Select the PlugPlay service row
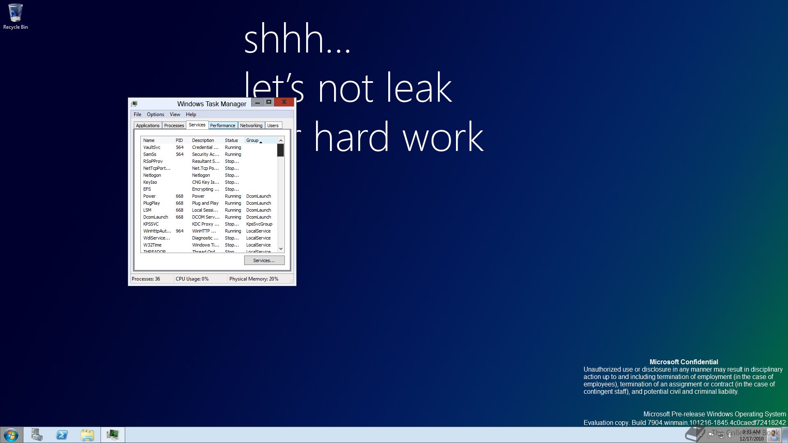Viewport: 788px width, 443px height. (209, 203)
